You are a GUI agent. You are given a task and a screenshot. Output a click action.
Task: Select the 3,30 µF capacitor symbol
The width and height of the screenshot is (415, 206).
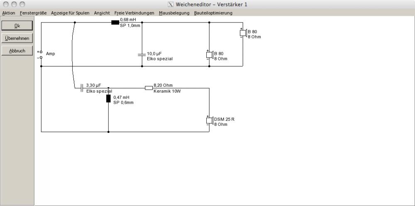(x=82, y=88)
